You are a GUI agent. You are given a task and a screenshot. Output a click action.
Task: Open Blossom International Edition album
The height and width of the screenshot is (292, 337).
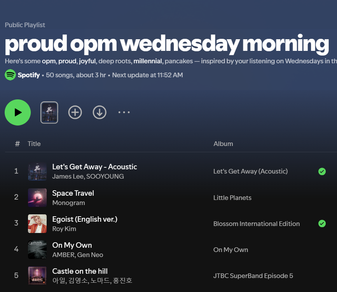coord(257,224)
